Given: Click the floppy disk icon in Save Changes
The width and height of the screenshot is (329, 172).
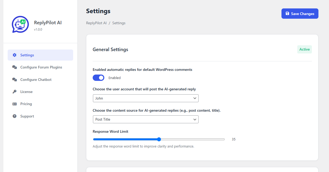Looking at the screenshot, I should coord(288,14).
